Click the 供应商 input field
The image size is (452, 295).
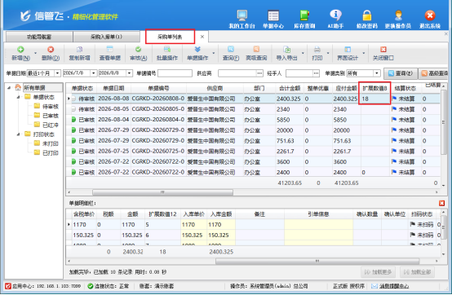[237, 73]
